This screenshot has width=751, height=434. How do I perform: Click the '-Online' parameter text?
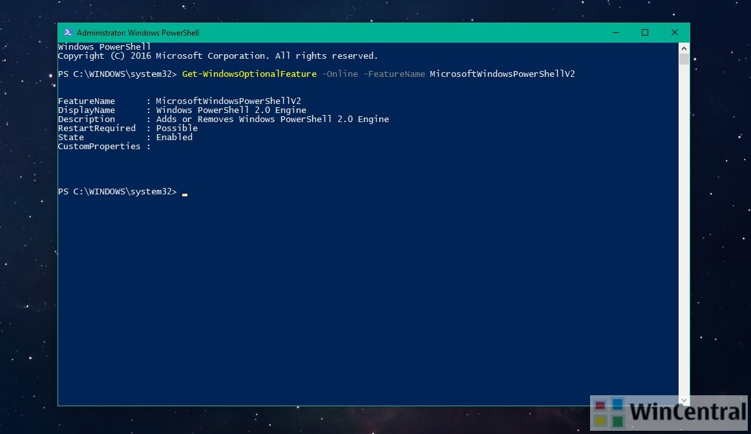point(339,74)
